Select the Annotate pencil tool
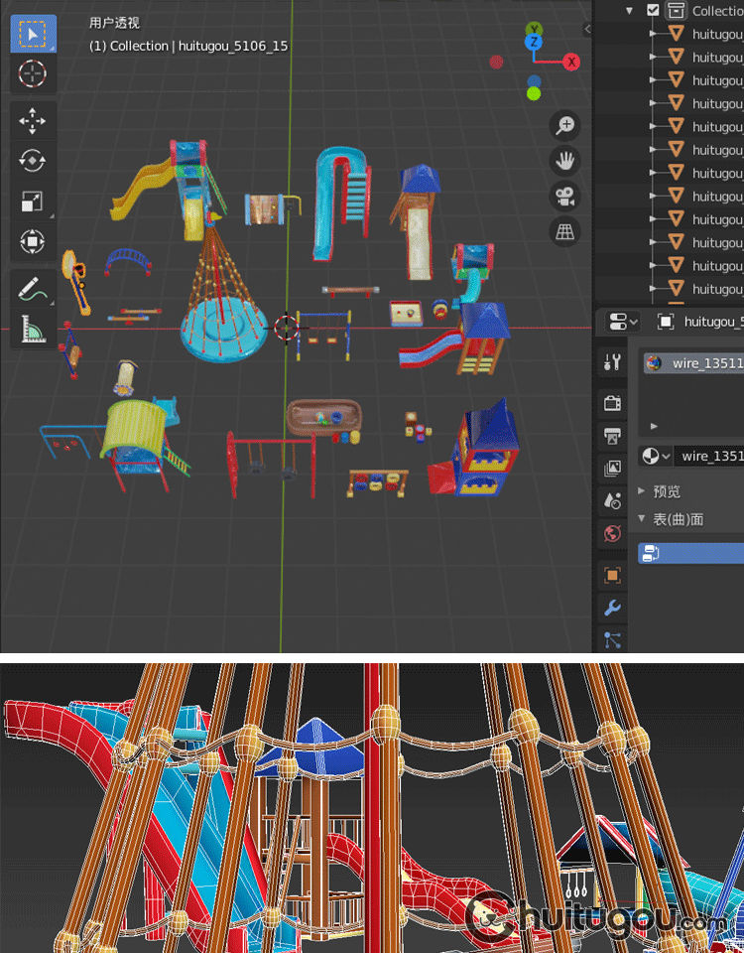The height and width of the screenshot is (953, 744). (33, 290)
